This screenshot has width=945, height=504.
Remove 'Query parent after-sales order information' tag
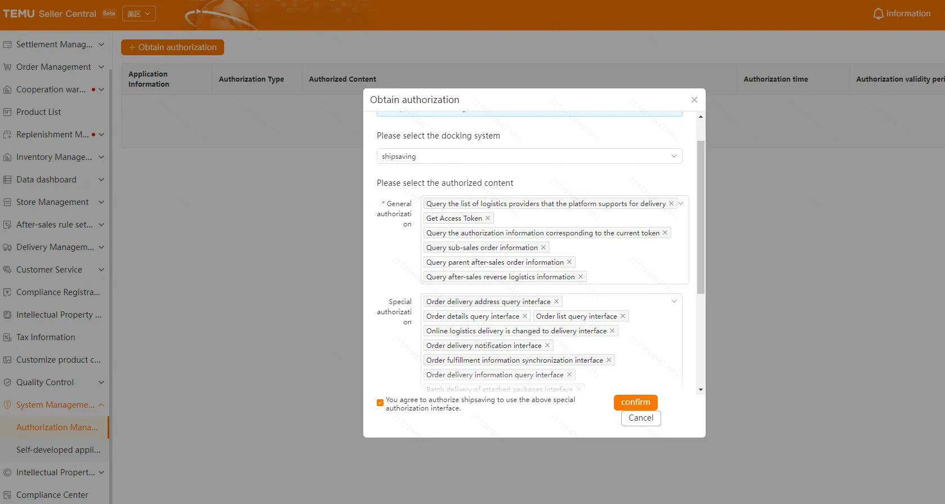point(569,262)
